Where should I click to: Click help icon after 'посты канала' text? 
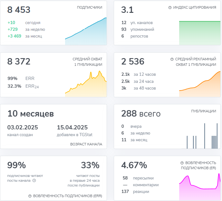[34, 180]
